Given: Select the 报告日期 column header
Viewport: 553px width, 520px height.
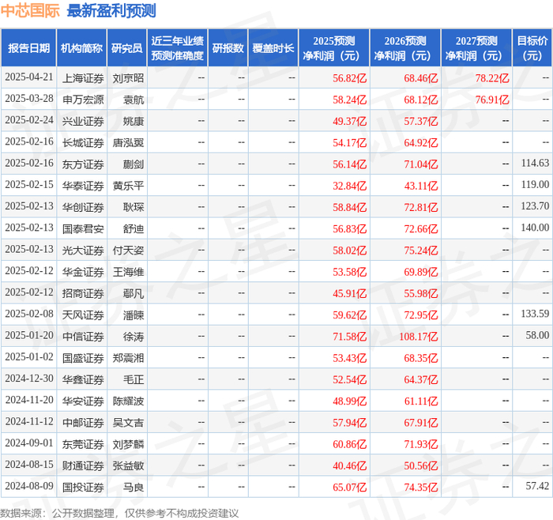Looking at the screenshot, I should click(x=28, y=48).
